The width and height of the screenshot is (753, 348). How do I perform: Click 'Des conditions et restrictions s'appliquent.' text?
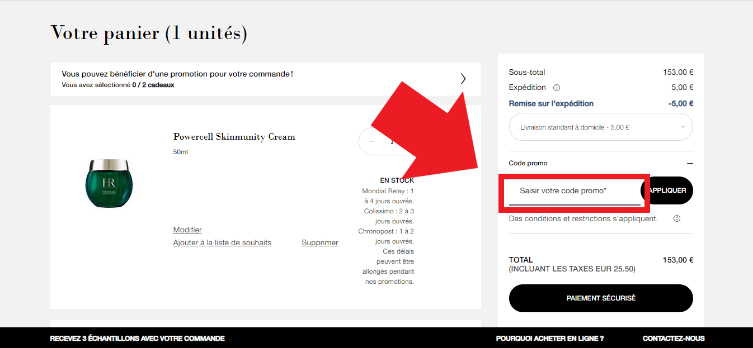tap(583, 218)
